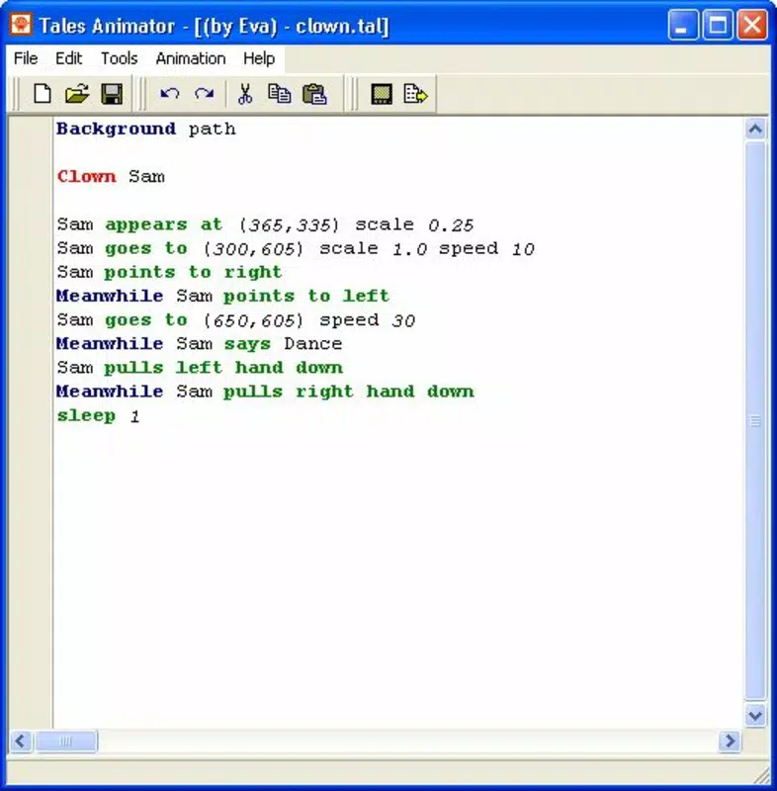
Task: Open the File menu
Action: tap(26, 58)
